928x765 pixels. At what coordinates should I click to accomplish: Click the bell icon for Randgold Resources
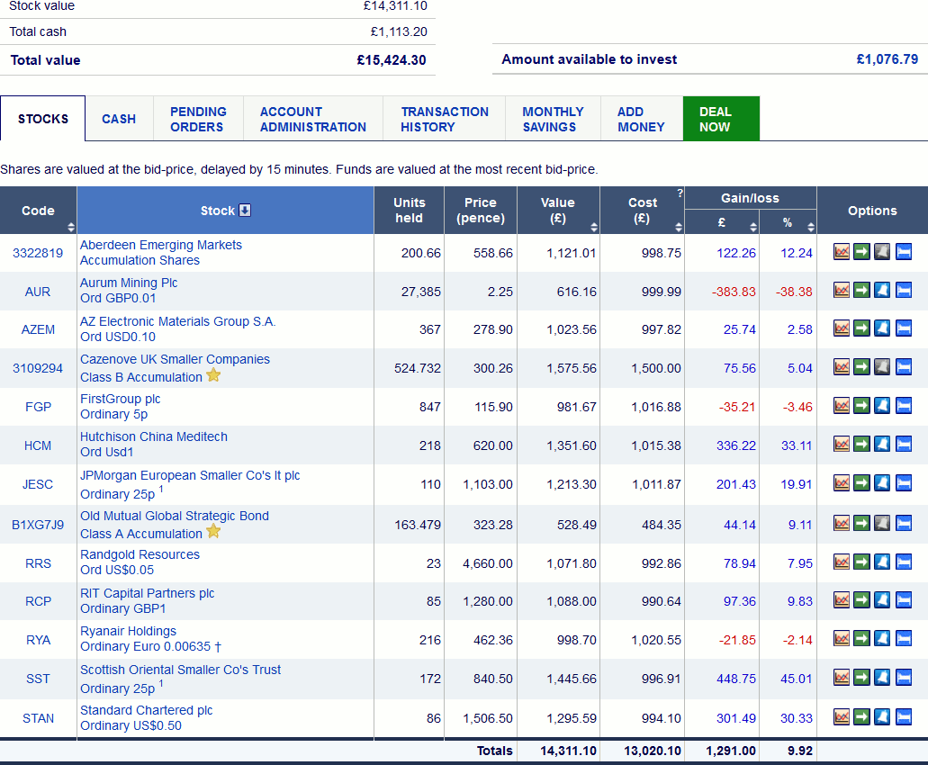(882, 562)
